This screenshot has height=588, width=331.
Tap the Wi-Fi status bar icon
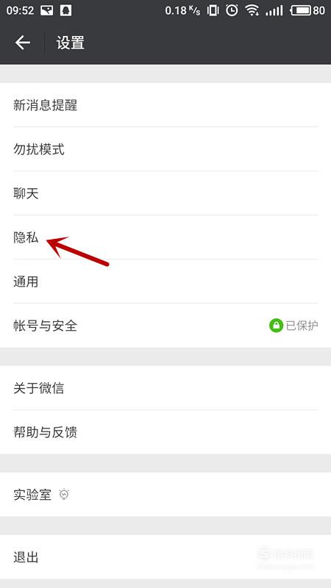tap(252, 10)
